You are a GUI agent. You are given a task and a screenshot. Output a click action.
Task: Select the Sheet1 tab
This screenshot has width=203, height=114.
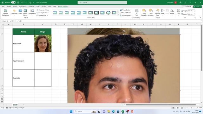[15, 105]
